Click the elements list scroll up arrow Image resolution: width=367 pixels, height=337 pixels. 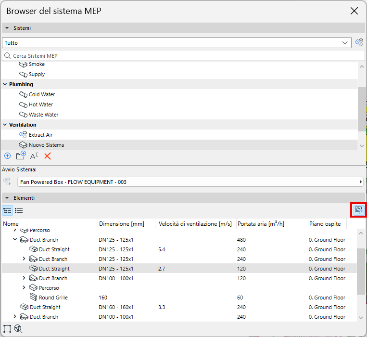coord(361,233)
